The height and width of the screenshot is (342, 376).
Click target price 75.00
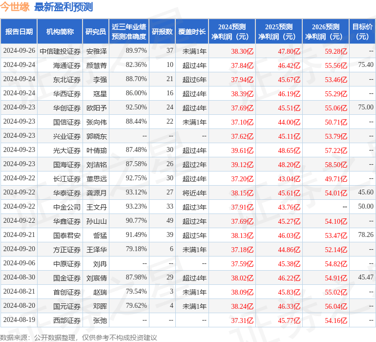point(366,107)
